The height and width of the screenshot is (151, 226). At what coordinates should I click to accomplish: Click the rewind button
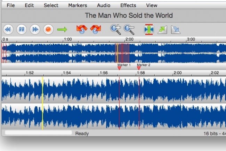(8, 30)
